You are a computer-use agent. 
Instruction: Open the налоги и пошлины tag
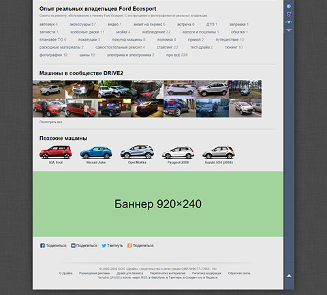(200, 32)
